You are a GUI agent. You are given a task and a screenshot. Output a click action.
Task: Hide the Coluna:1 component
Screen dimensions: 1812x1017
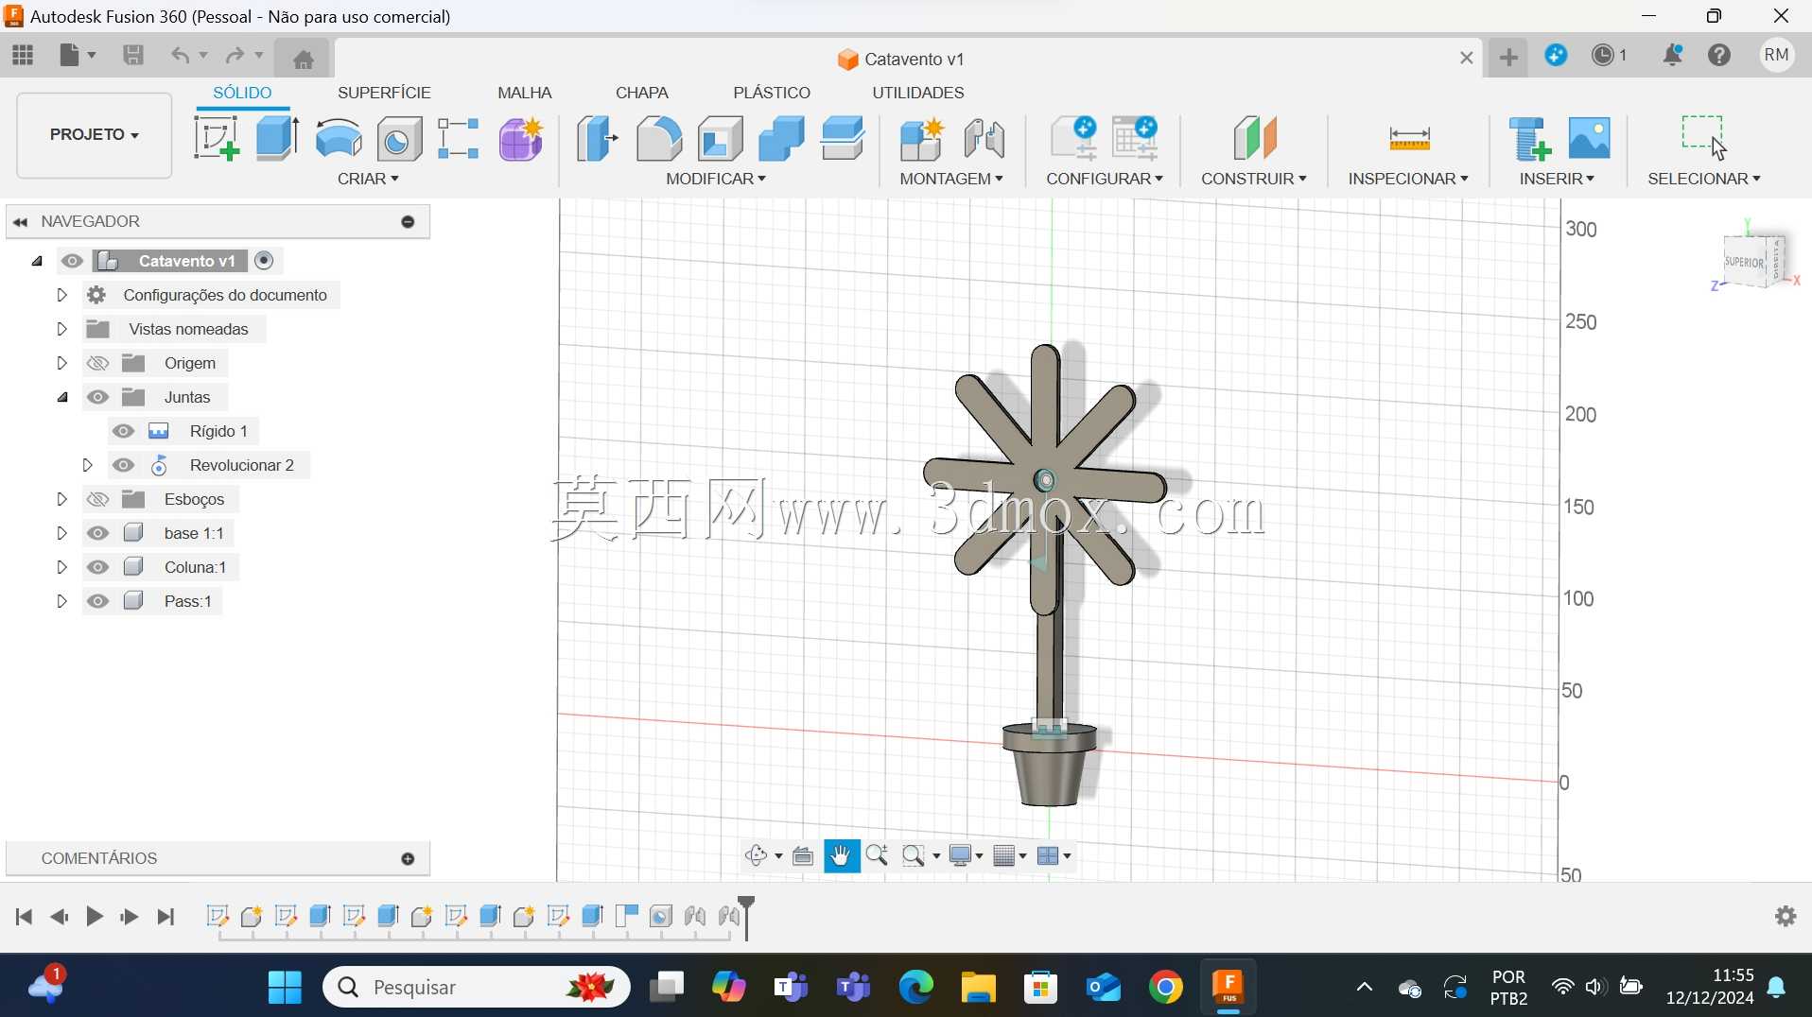(97, 567)
